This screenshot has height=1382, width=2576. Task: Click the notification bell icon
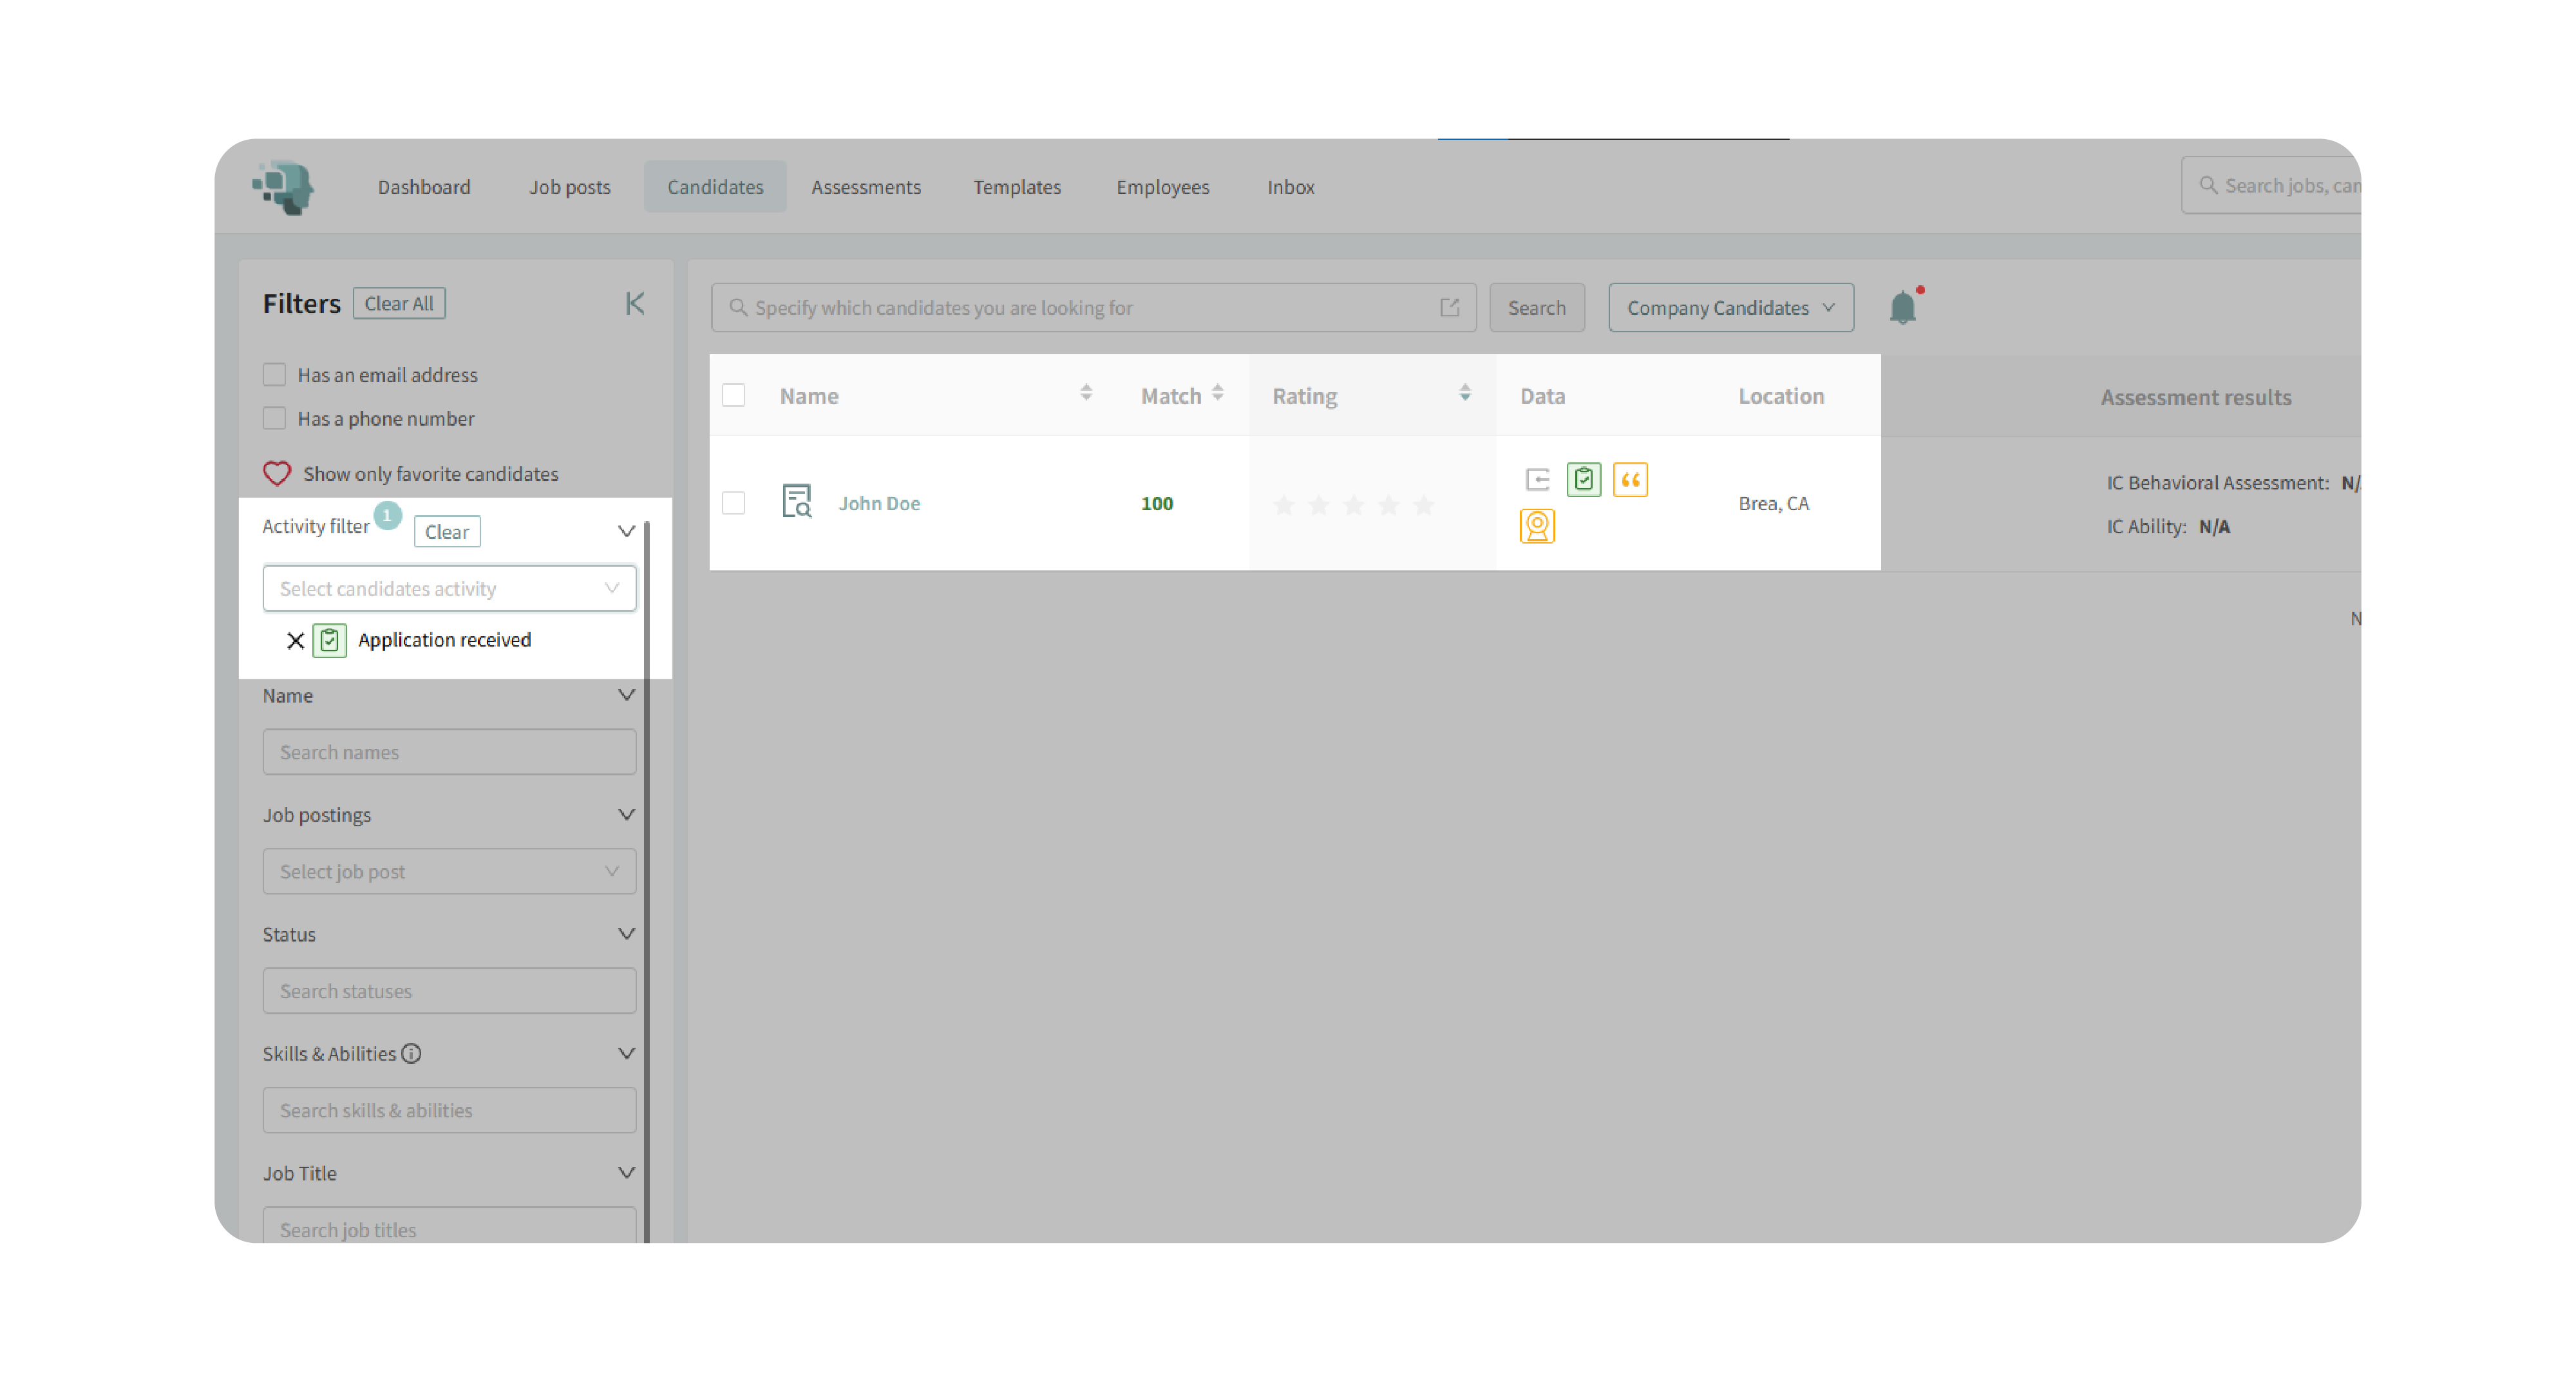click(1902, 307)
